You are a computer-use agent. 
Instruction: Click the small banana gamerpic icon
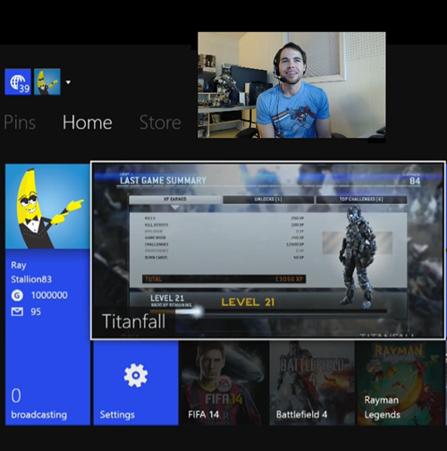[x=47, y=82]
